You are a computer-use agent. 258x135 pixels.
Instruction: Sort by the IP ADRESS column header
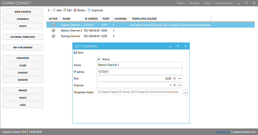coord(91,19)
